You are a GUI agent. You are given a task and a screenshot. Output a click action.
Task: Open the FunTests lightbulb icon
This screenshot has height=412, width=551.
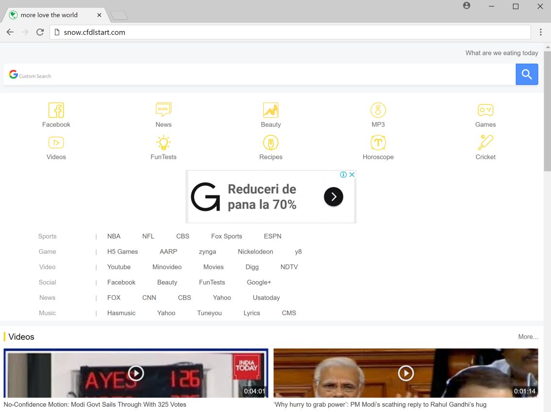pyautogui.click(x=164, y=143)
